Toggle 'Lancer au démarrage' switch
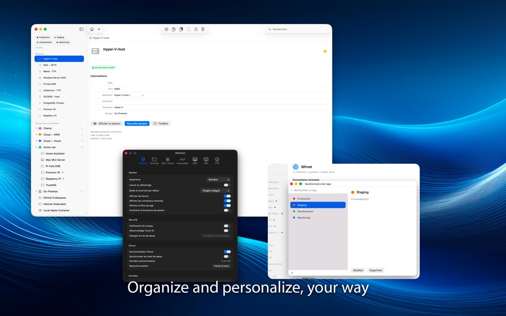 227,185
